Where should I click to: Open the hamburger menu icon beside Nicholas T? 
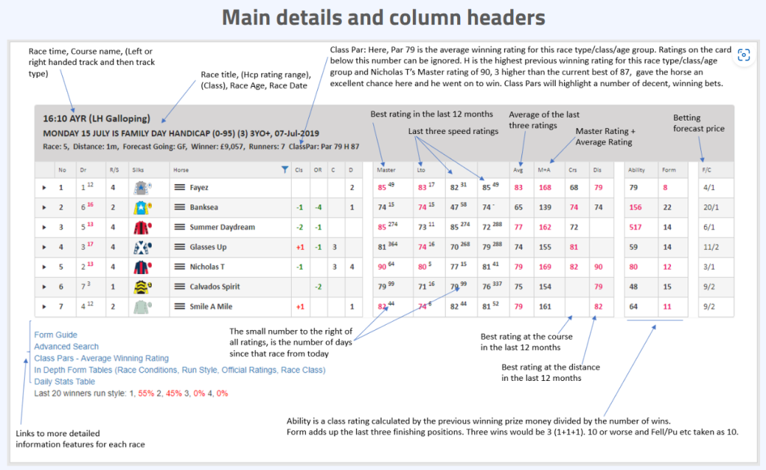[x=180, y=266]
